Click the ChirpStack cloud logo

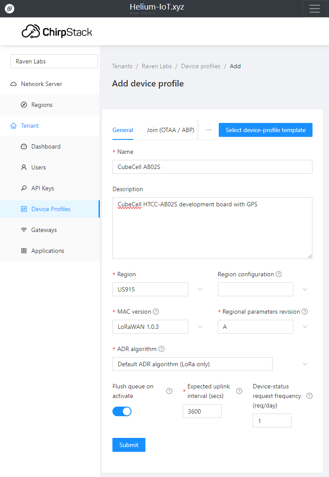(31, 31)
